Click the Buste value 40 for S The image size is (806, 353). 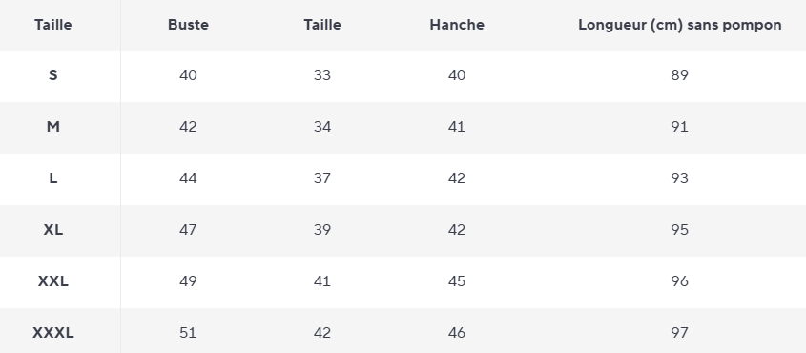tap(188, 75)
